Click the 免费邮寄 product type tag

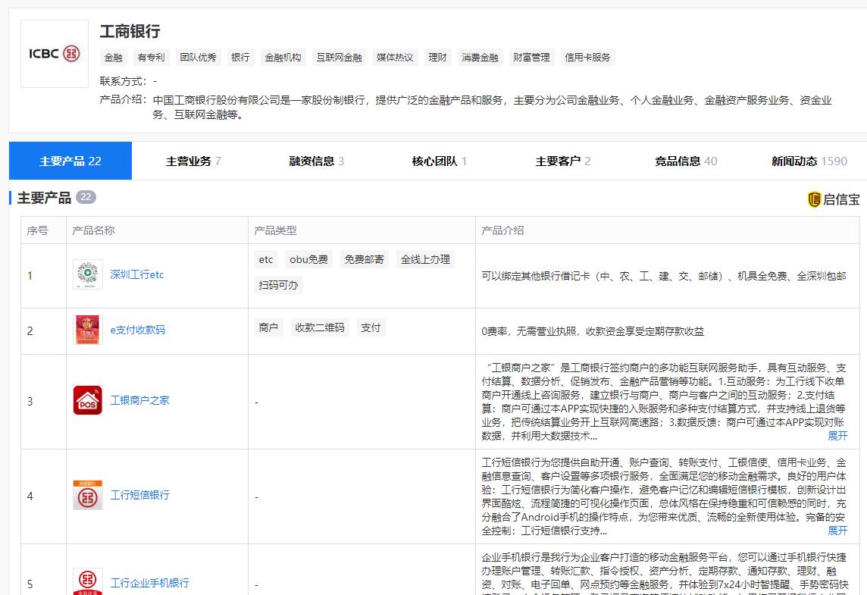[x=364, y=259]
